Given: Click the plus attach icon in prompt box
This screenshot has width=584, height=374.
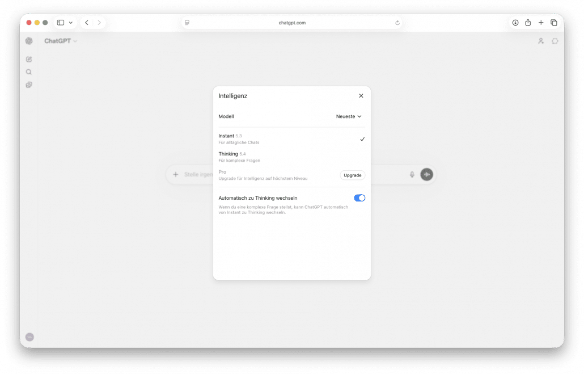Looking at the screenshot, I should click(x=176, y=174).
